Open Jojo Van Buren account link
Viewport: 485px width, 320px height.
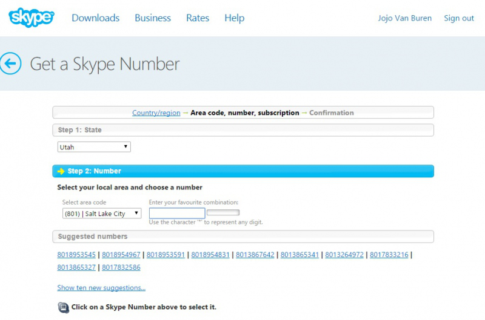point(404,18)
